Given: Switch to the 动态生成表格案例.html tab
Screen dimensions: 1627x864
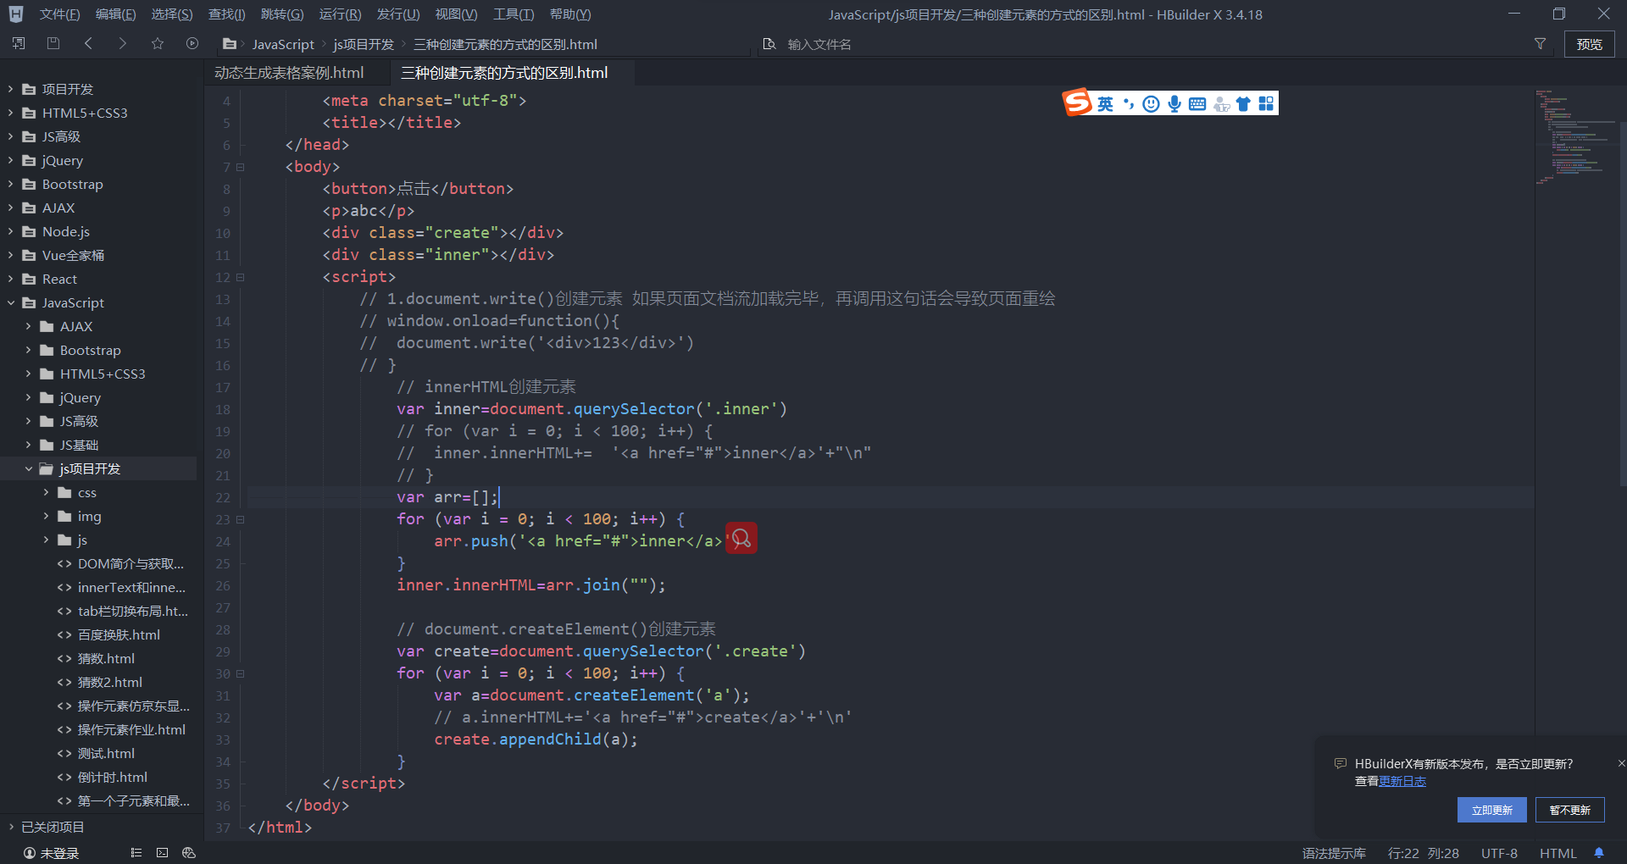Looking at the screenshot, I should tap(292, 72).
